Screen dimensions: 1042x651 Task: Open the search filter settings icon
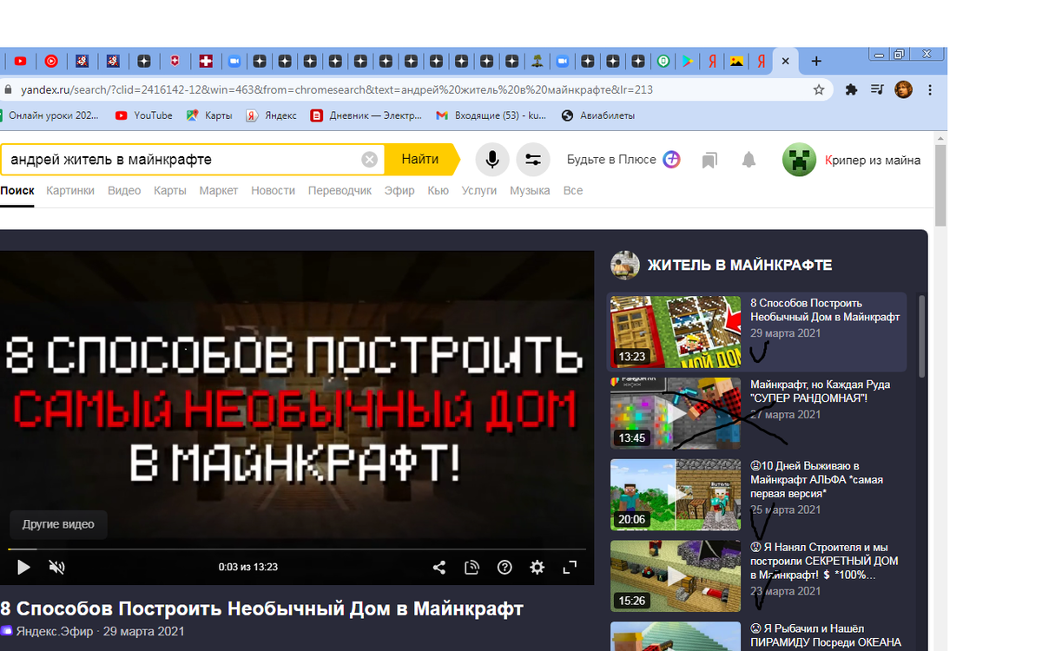(x=533, y=160)
